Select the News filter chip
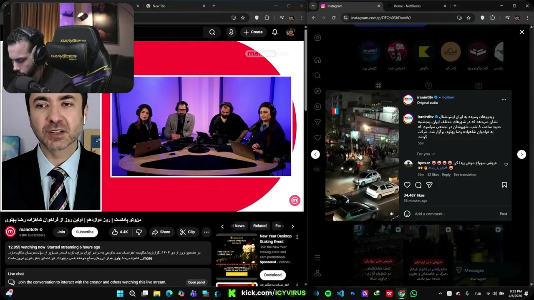534x300 pixels. click(238, 226)
